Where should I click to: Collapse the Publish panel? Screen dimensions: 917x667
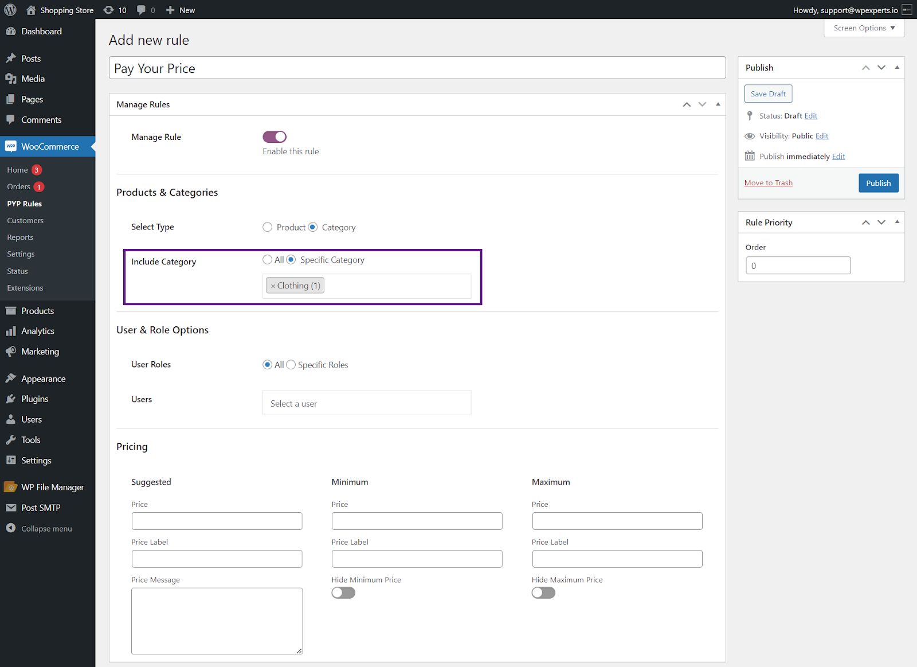point(897,68)
